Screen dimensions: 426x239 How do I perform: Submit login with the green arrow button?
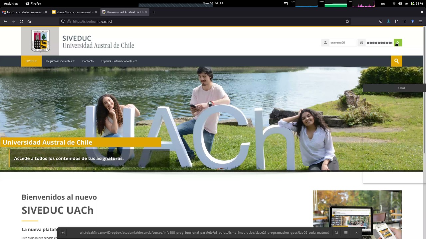[398, 42]
